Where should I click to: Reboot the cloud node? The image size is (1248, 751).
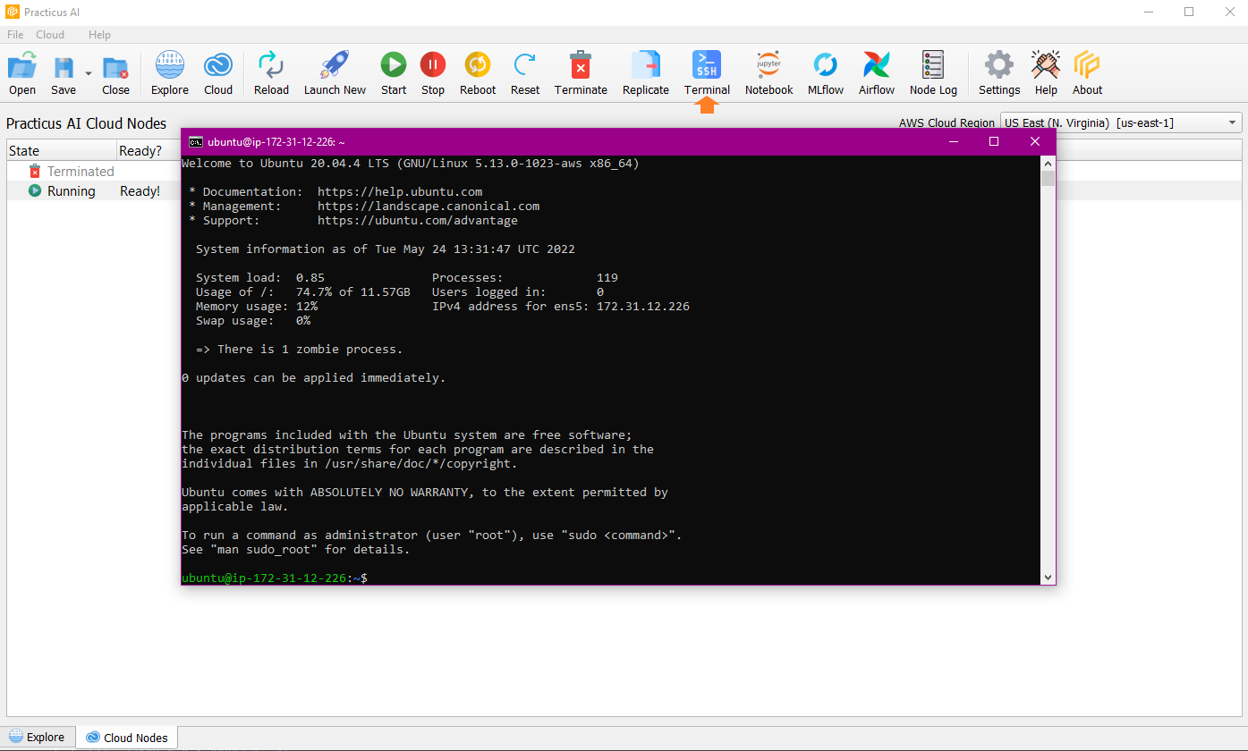point(477,72)
